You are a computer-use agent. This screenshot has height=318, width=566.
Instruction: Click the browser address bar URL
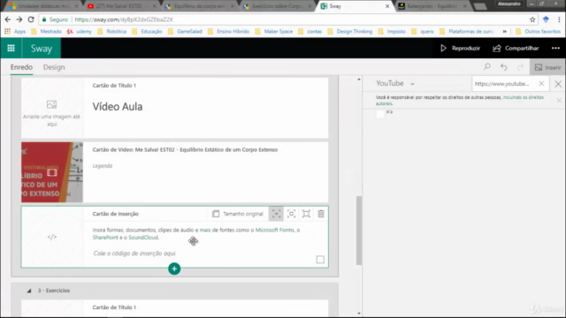click(124, 19)
